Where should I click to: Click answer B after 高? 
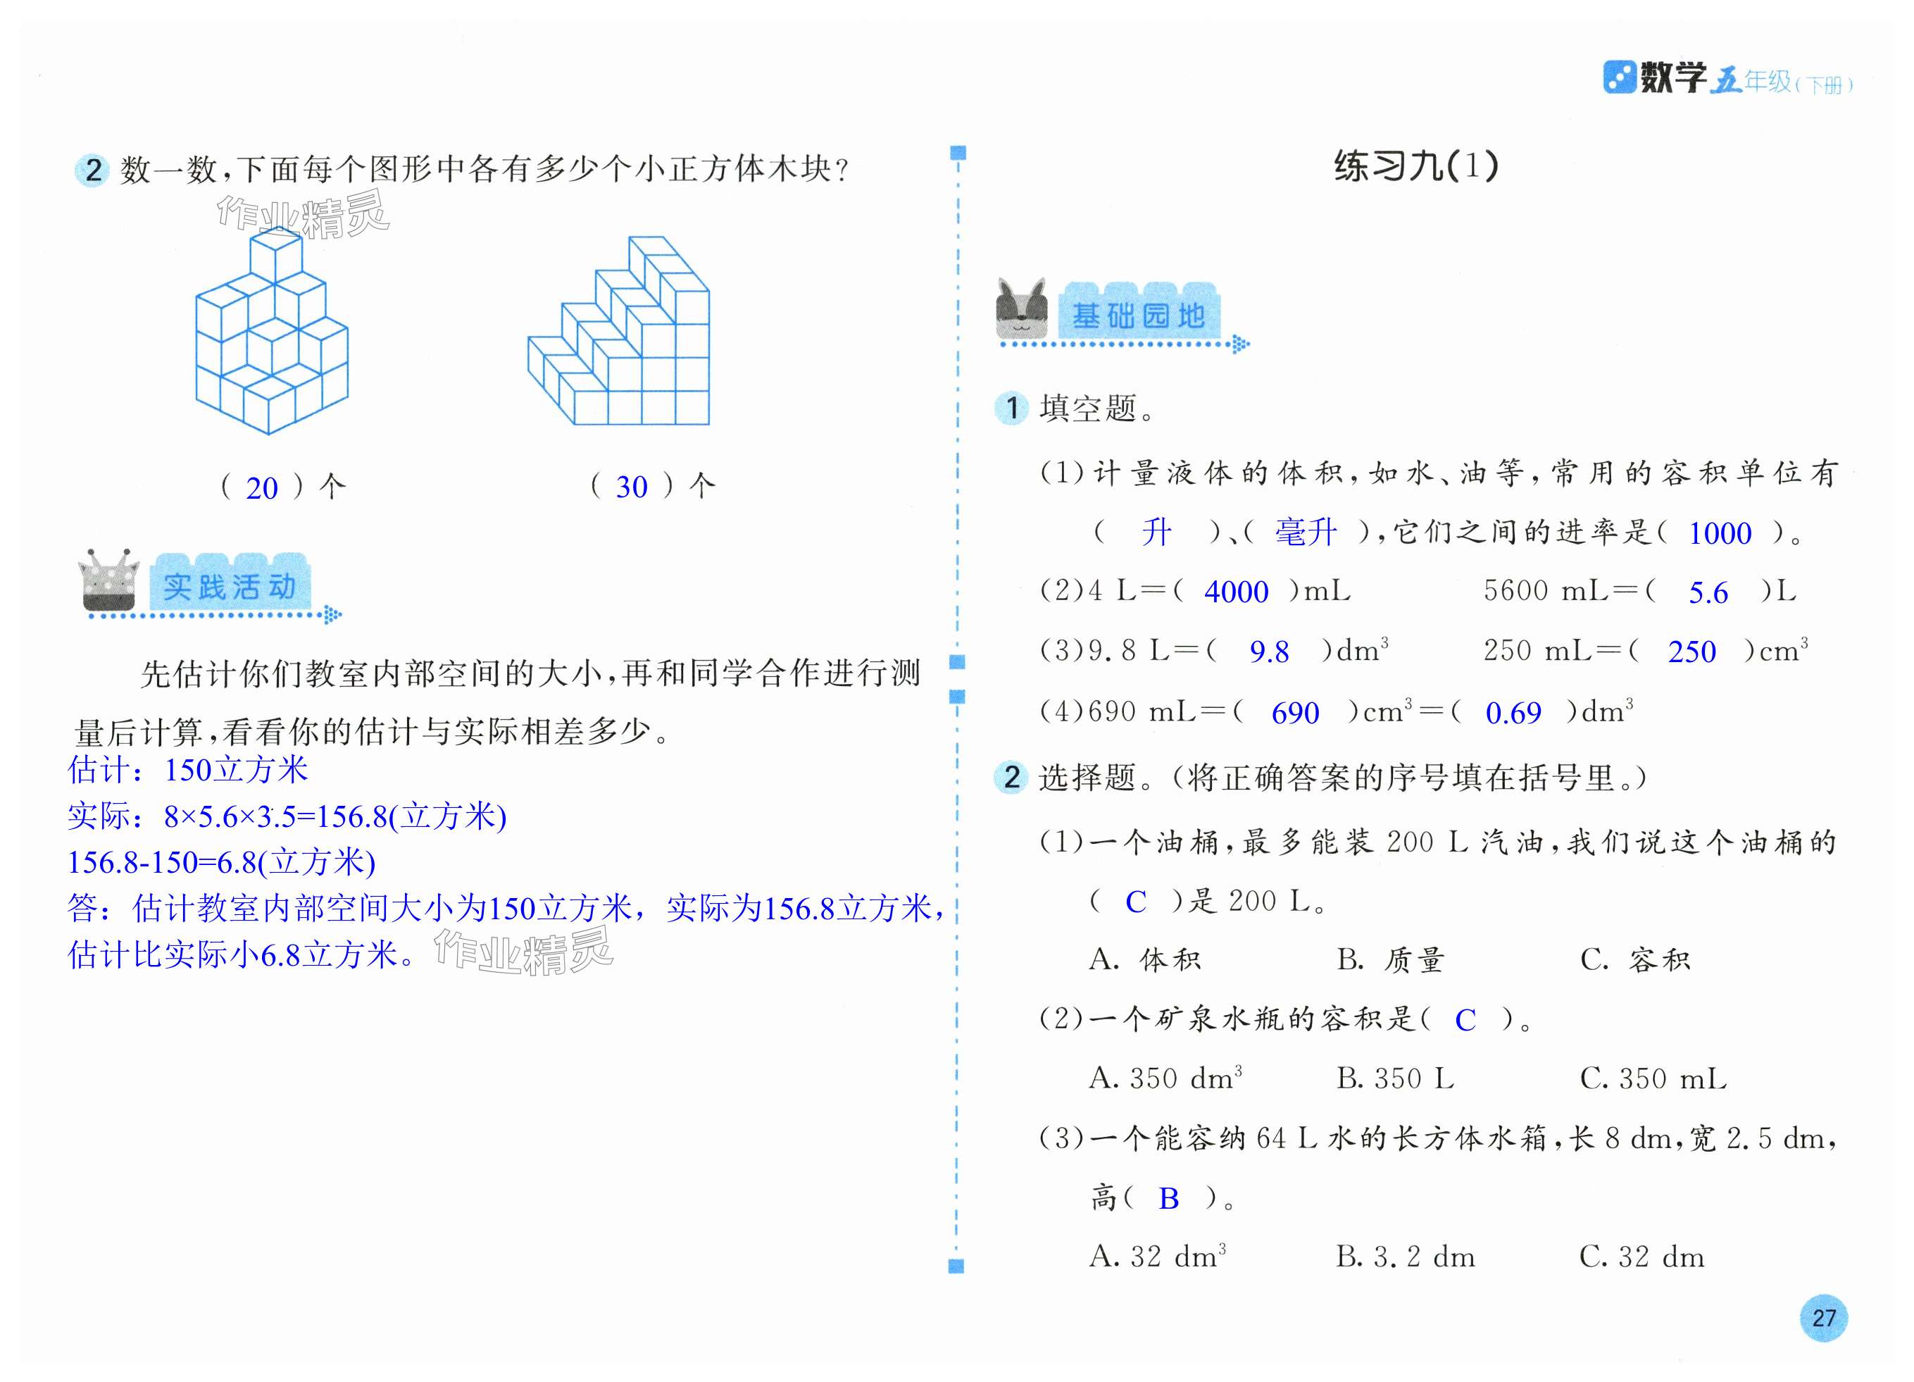(1169, 1199)
